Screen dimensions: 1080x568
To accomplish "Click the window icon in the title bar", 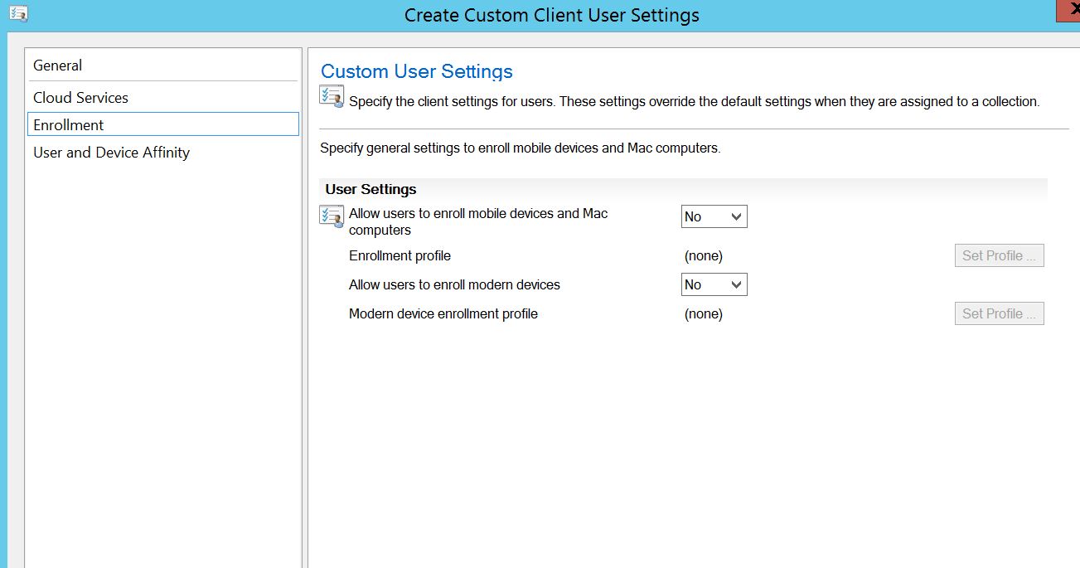I will point(18,12).
